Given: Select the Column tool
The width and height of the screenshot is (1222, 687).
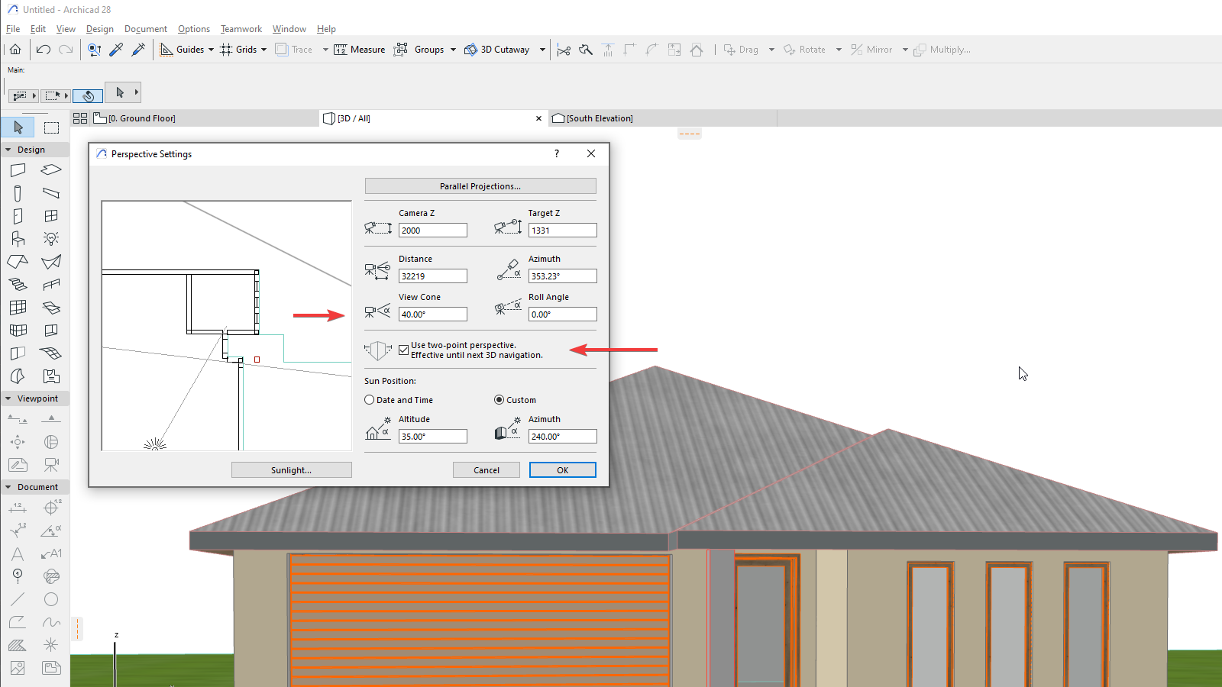Looking at the screenshot, I should (x=17, y=192).
